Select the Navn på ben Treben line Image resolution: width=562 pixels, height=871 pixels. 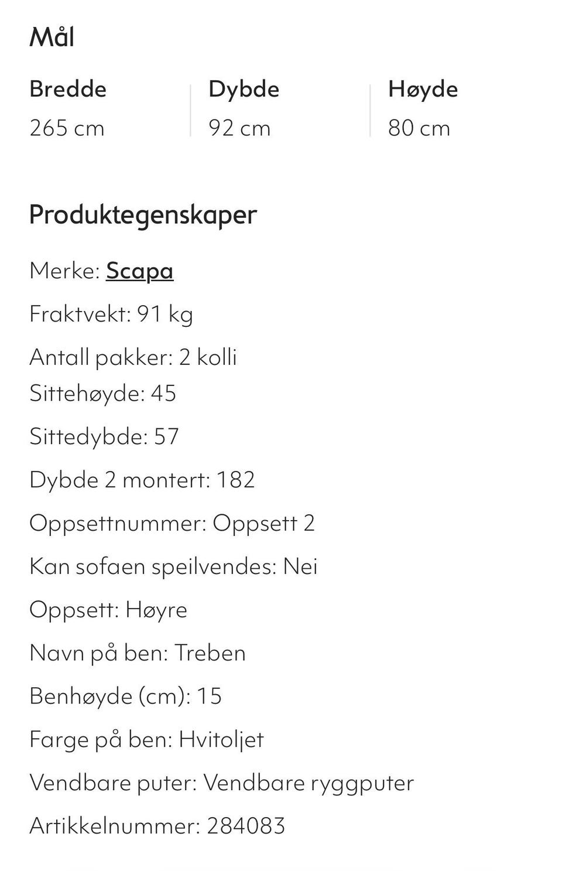pos(138,653)
